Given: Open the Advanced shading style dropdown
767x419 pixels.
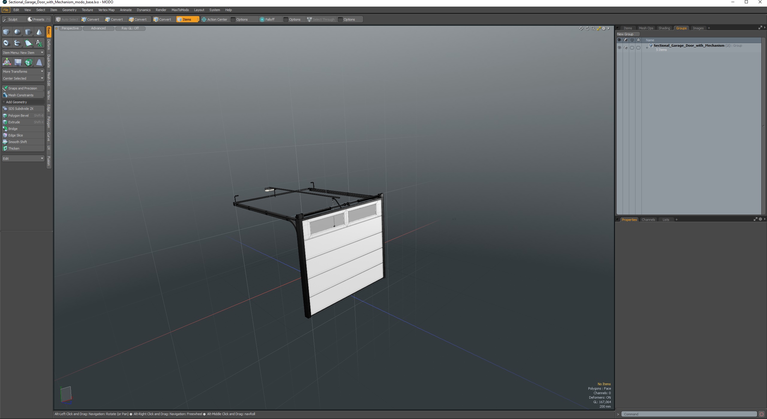Looking at the screenshot, I should click(x=98, y=28).
